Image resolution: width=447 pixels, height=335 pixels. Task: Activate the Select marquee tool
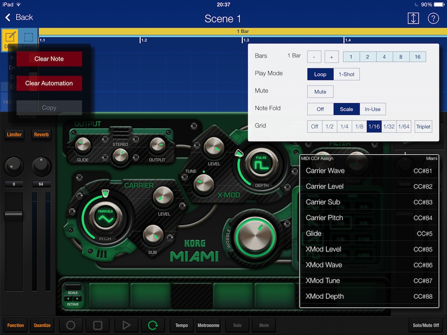point(28,40)
